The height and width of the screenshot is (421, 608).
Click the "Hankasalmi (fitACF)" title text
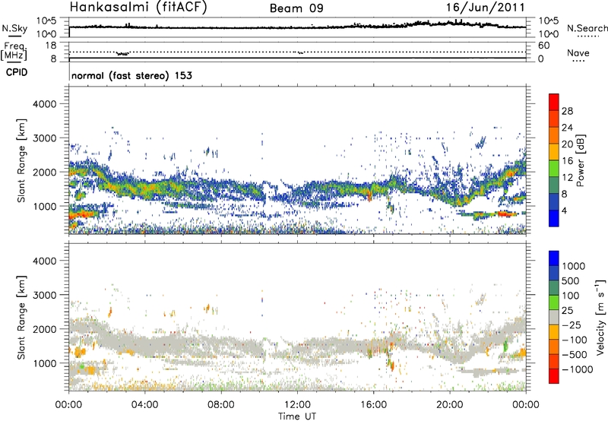[x=138, y=8]
